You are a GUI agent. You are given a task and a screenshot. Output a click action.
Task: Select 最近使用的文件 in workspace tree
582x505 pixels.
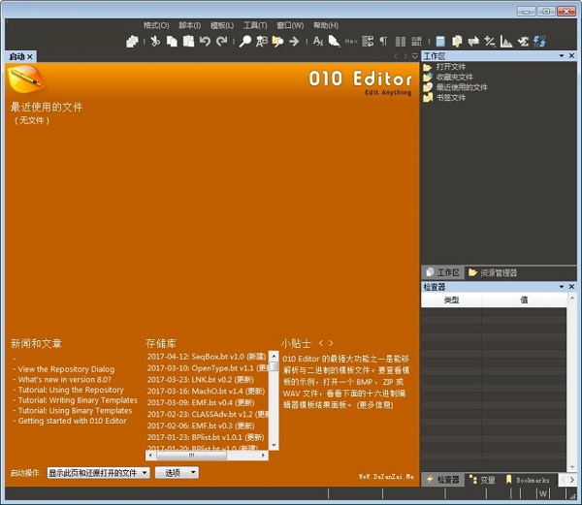coord(462,87)
